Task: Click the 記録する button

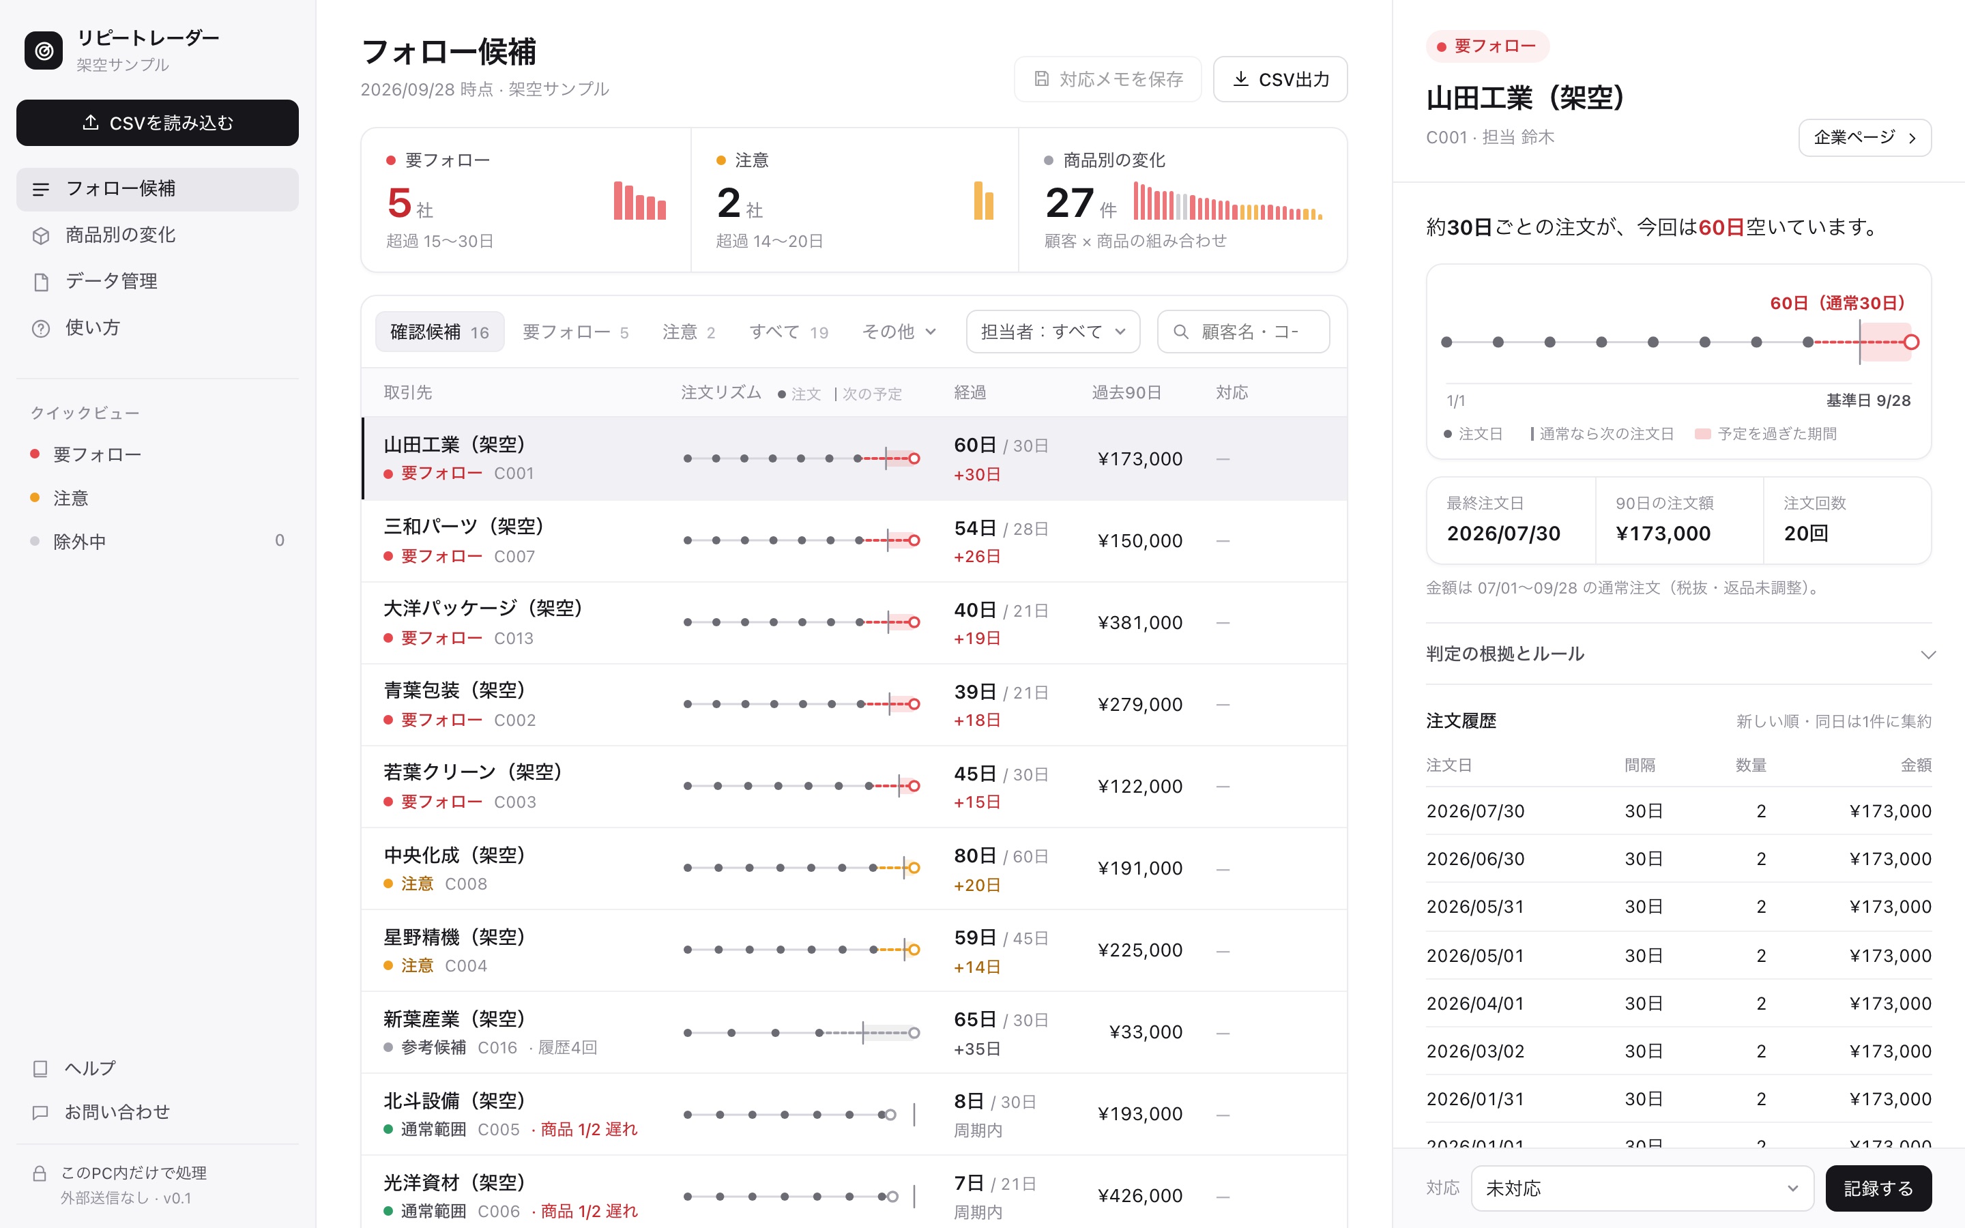Action: click(x=1878, y=1188)
